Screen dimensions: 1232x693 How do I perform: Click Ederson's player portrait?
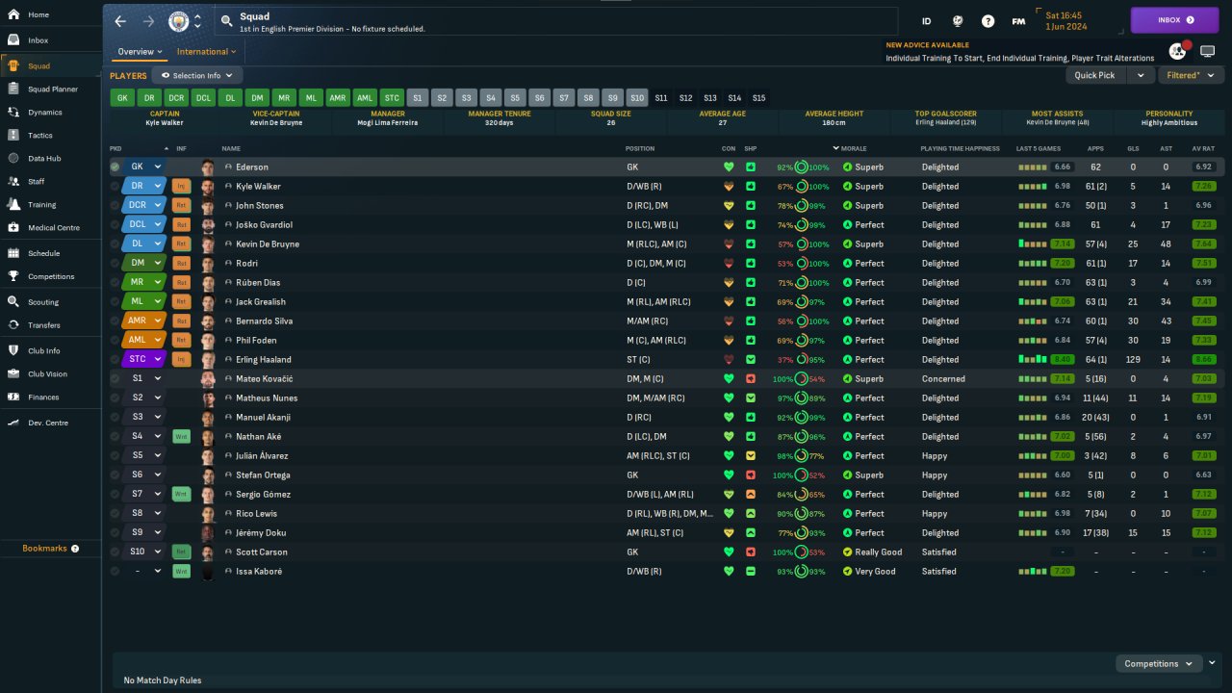point(208,167)
